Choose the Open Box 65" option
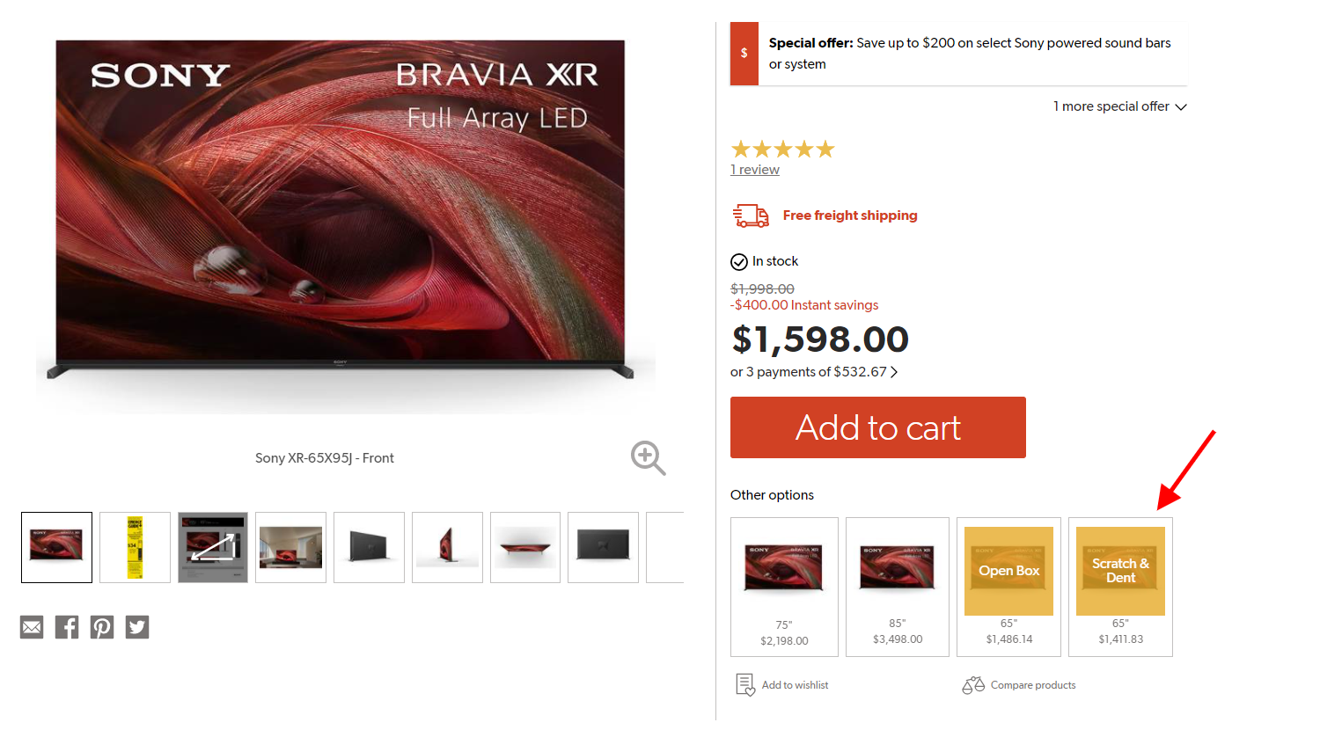1320x730 pixels. 1008,587
